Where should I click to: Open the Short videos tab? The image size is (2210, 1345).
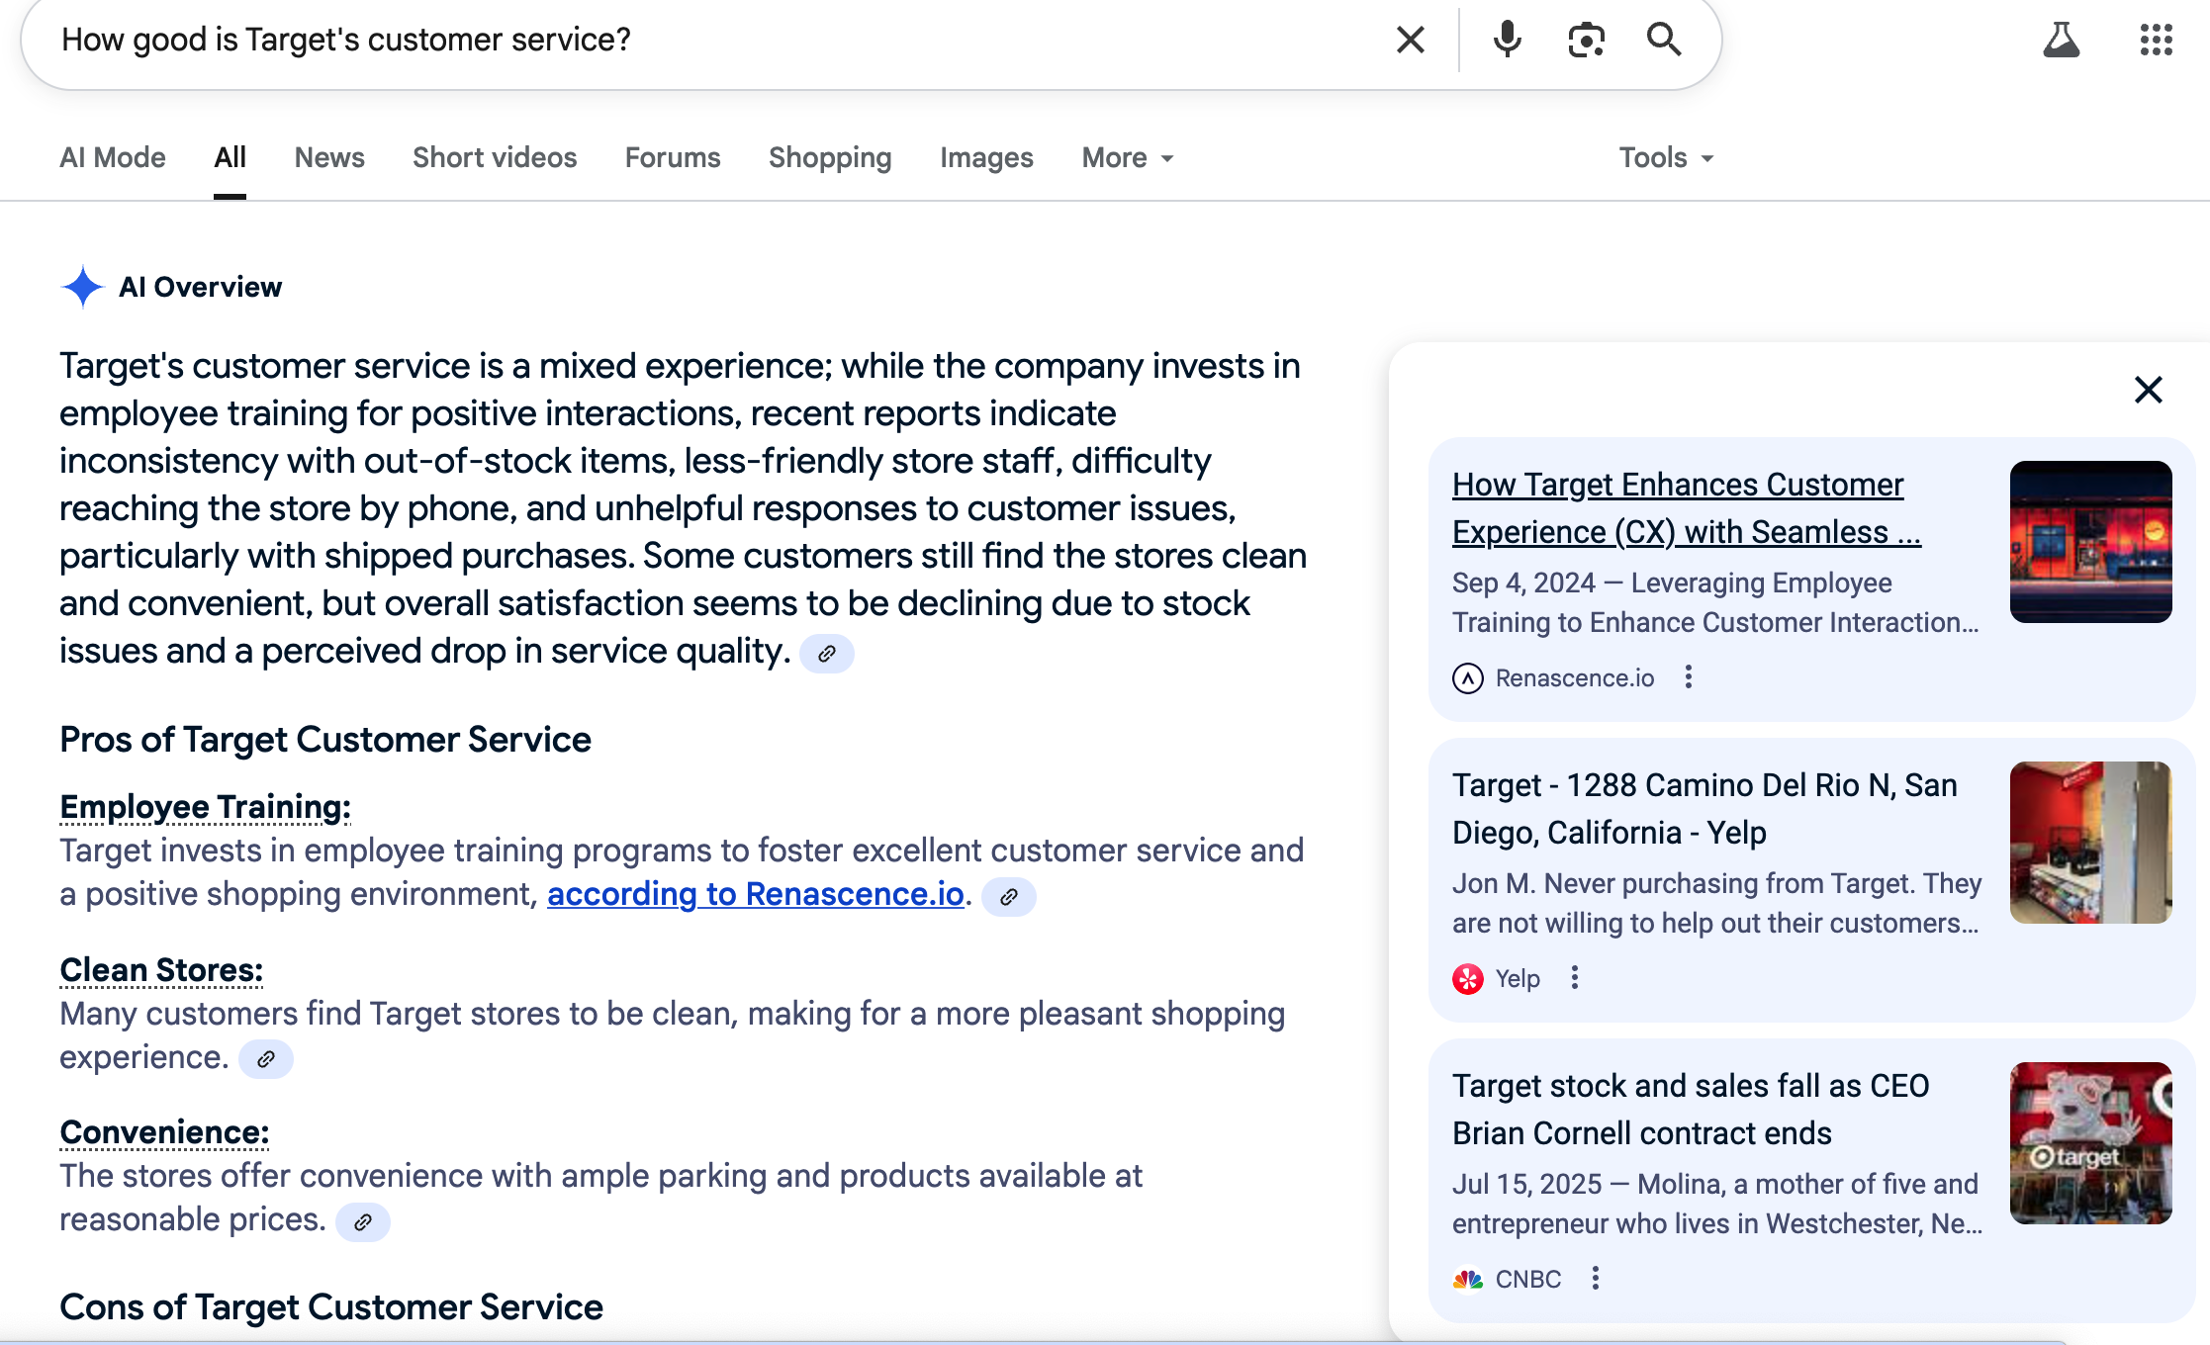495,157
